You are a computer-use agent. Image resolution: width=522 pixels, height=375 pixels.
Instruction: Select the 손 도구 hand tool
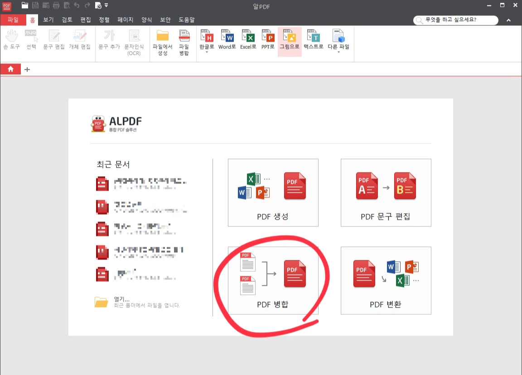point(12,39)
